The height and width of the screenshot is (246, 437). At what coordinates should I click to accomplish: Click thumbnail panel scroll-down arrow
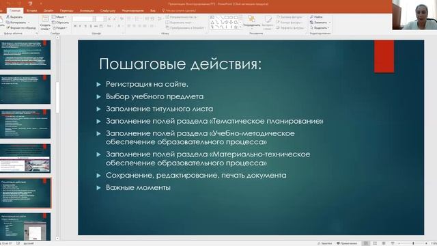pyautogui.click(x=57, y=238)
